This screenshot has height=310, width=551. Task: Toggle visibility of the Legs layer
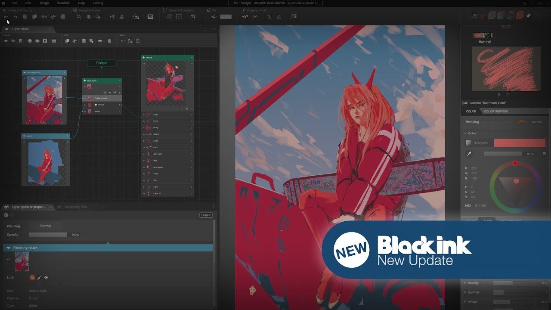click(144, 115)
